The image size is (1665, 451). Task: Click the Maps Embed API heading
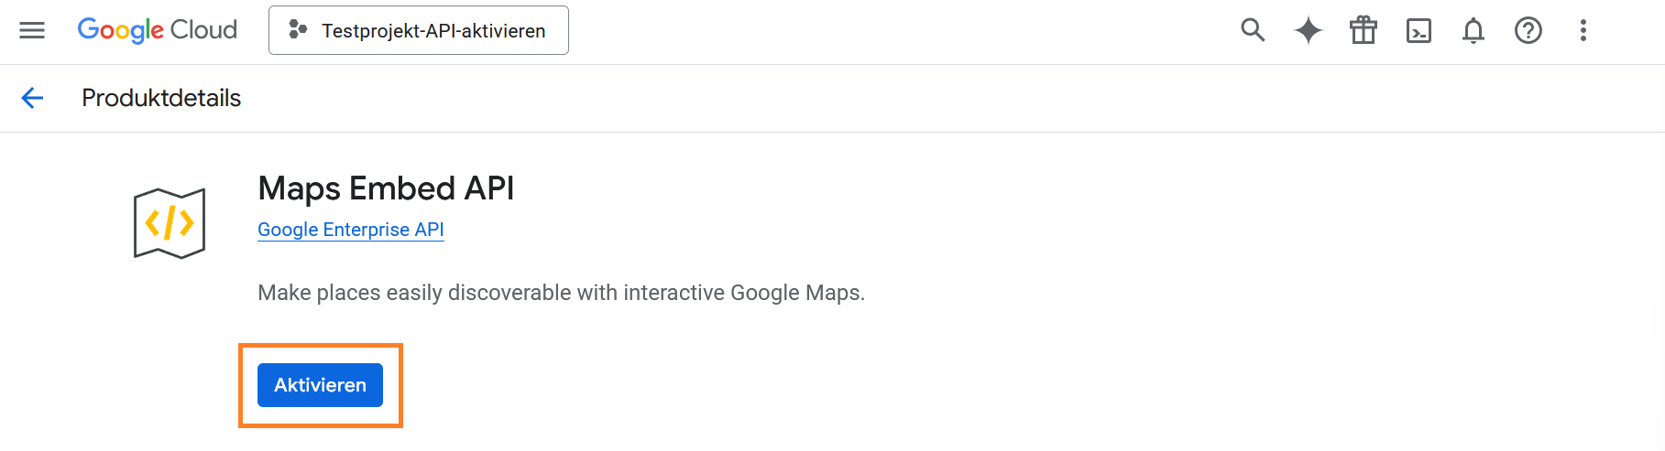point(386,188)
